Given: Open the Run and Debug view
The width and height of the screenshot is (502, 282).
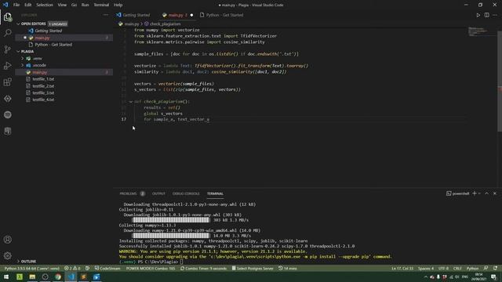Looking at the screenshot, I should pos(7,66).
